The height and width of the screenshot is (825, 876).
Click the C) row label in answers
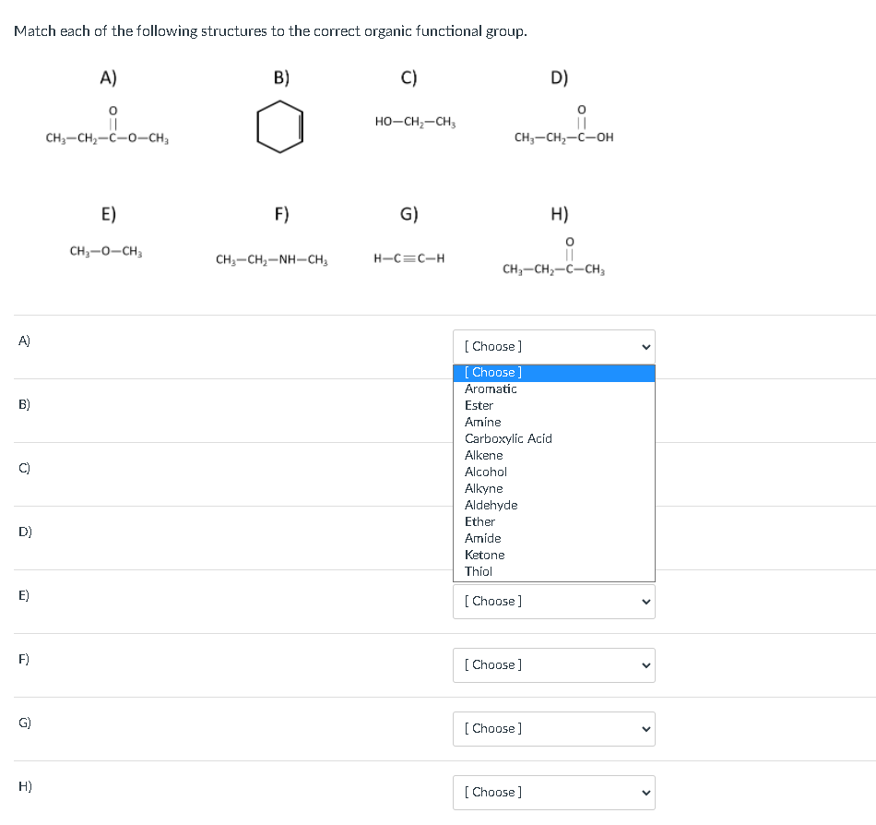(24, 468)
